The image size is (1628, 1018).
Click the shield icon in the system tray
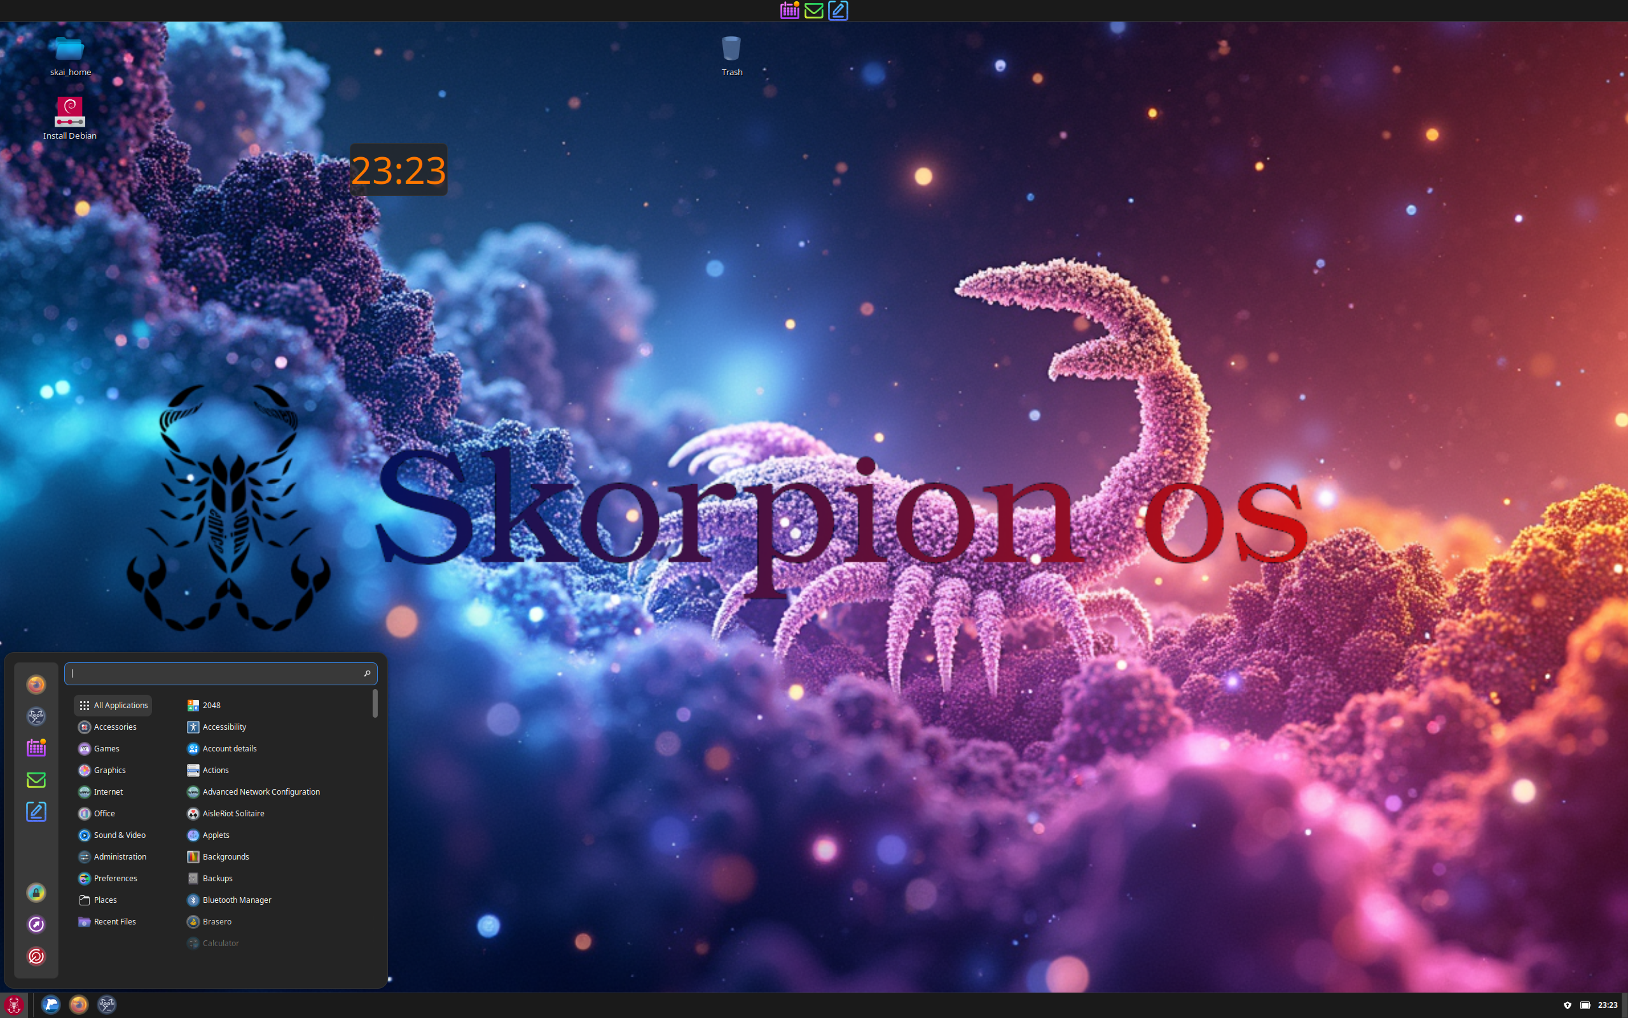click(x=1568, y=1005)
